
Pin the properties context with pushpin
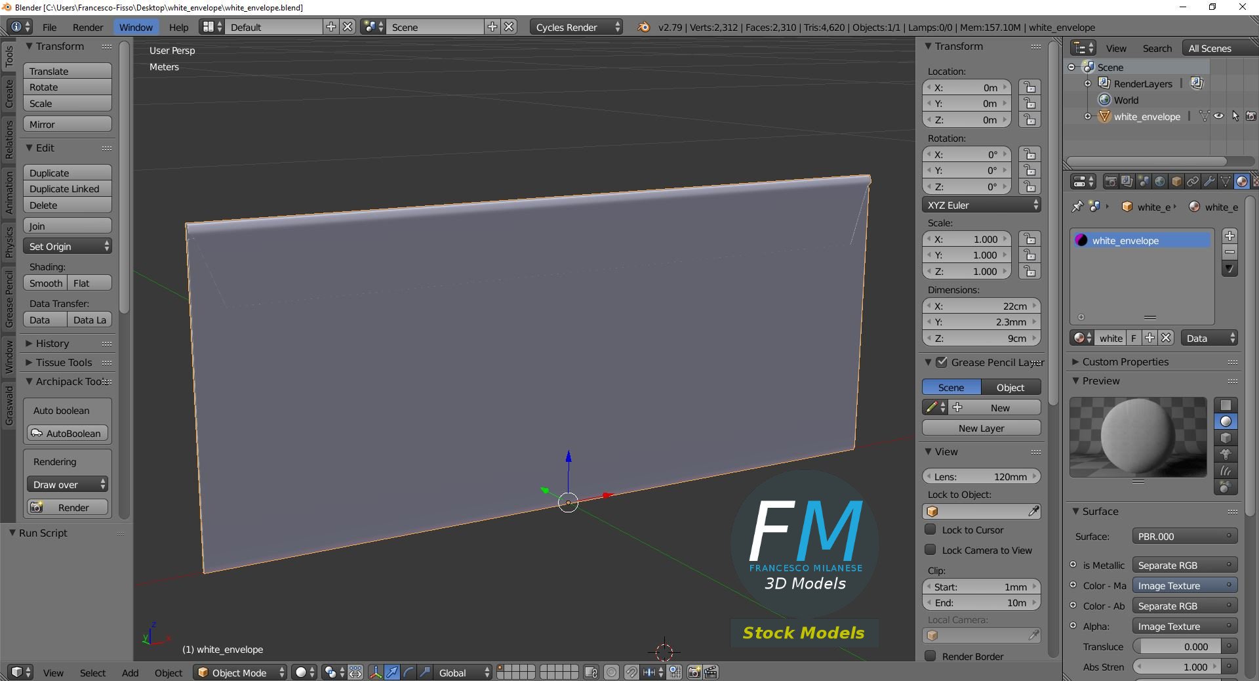[x=1077, y=207]
